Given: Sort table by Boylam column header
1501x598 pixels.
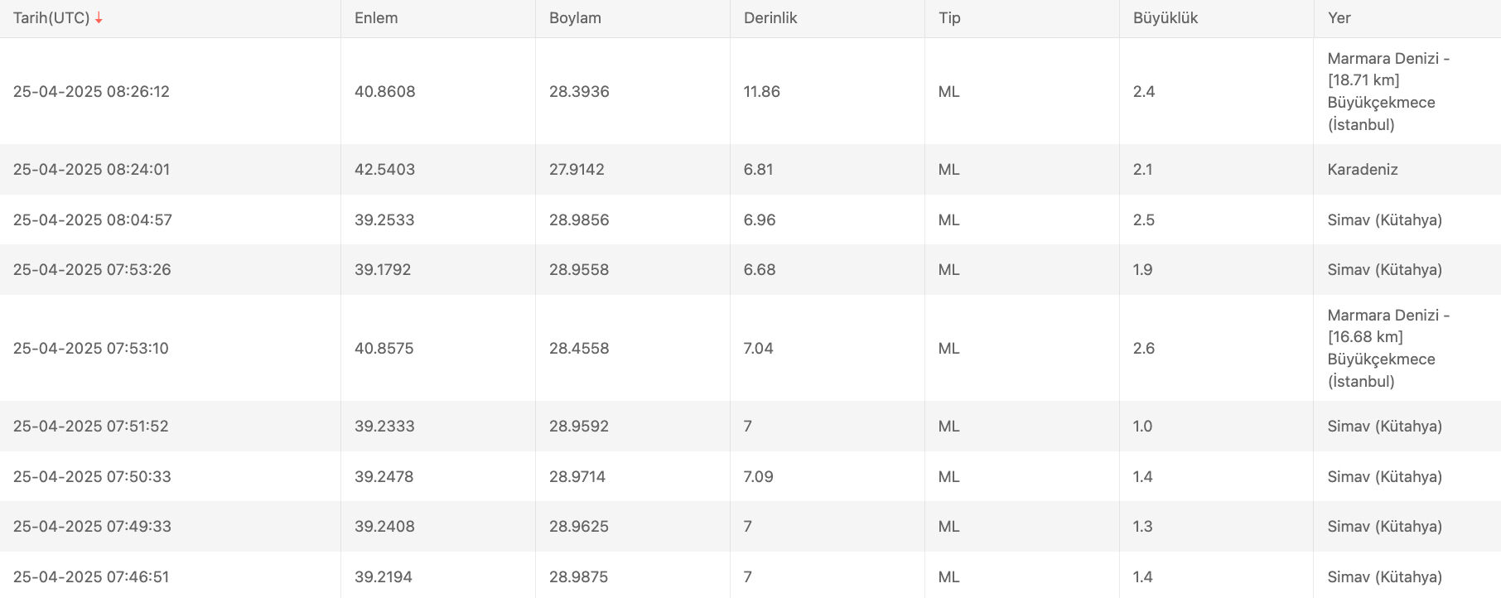Looking at the screenshot, I should point(575,18).
